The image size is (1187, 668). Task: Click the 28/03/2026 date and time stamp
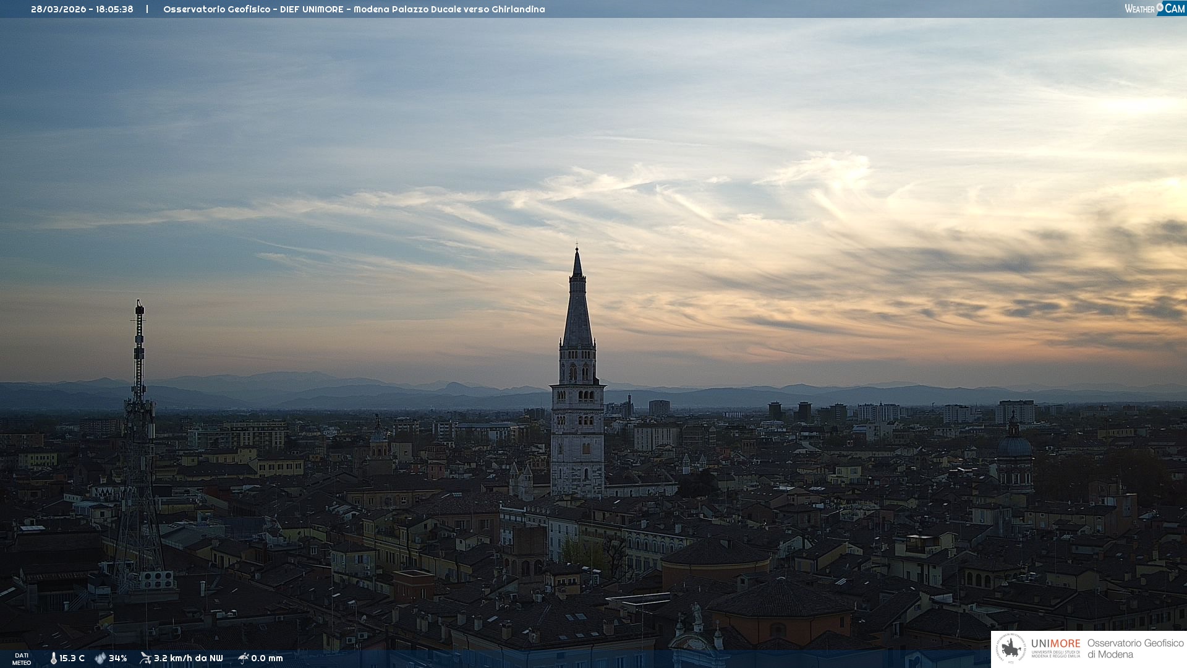click(82, 9)
